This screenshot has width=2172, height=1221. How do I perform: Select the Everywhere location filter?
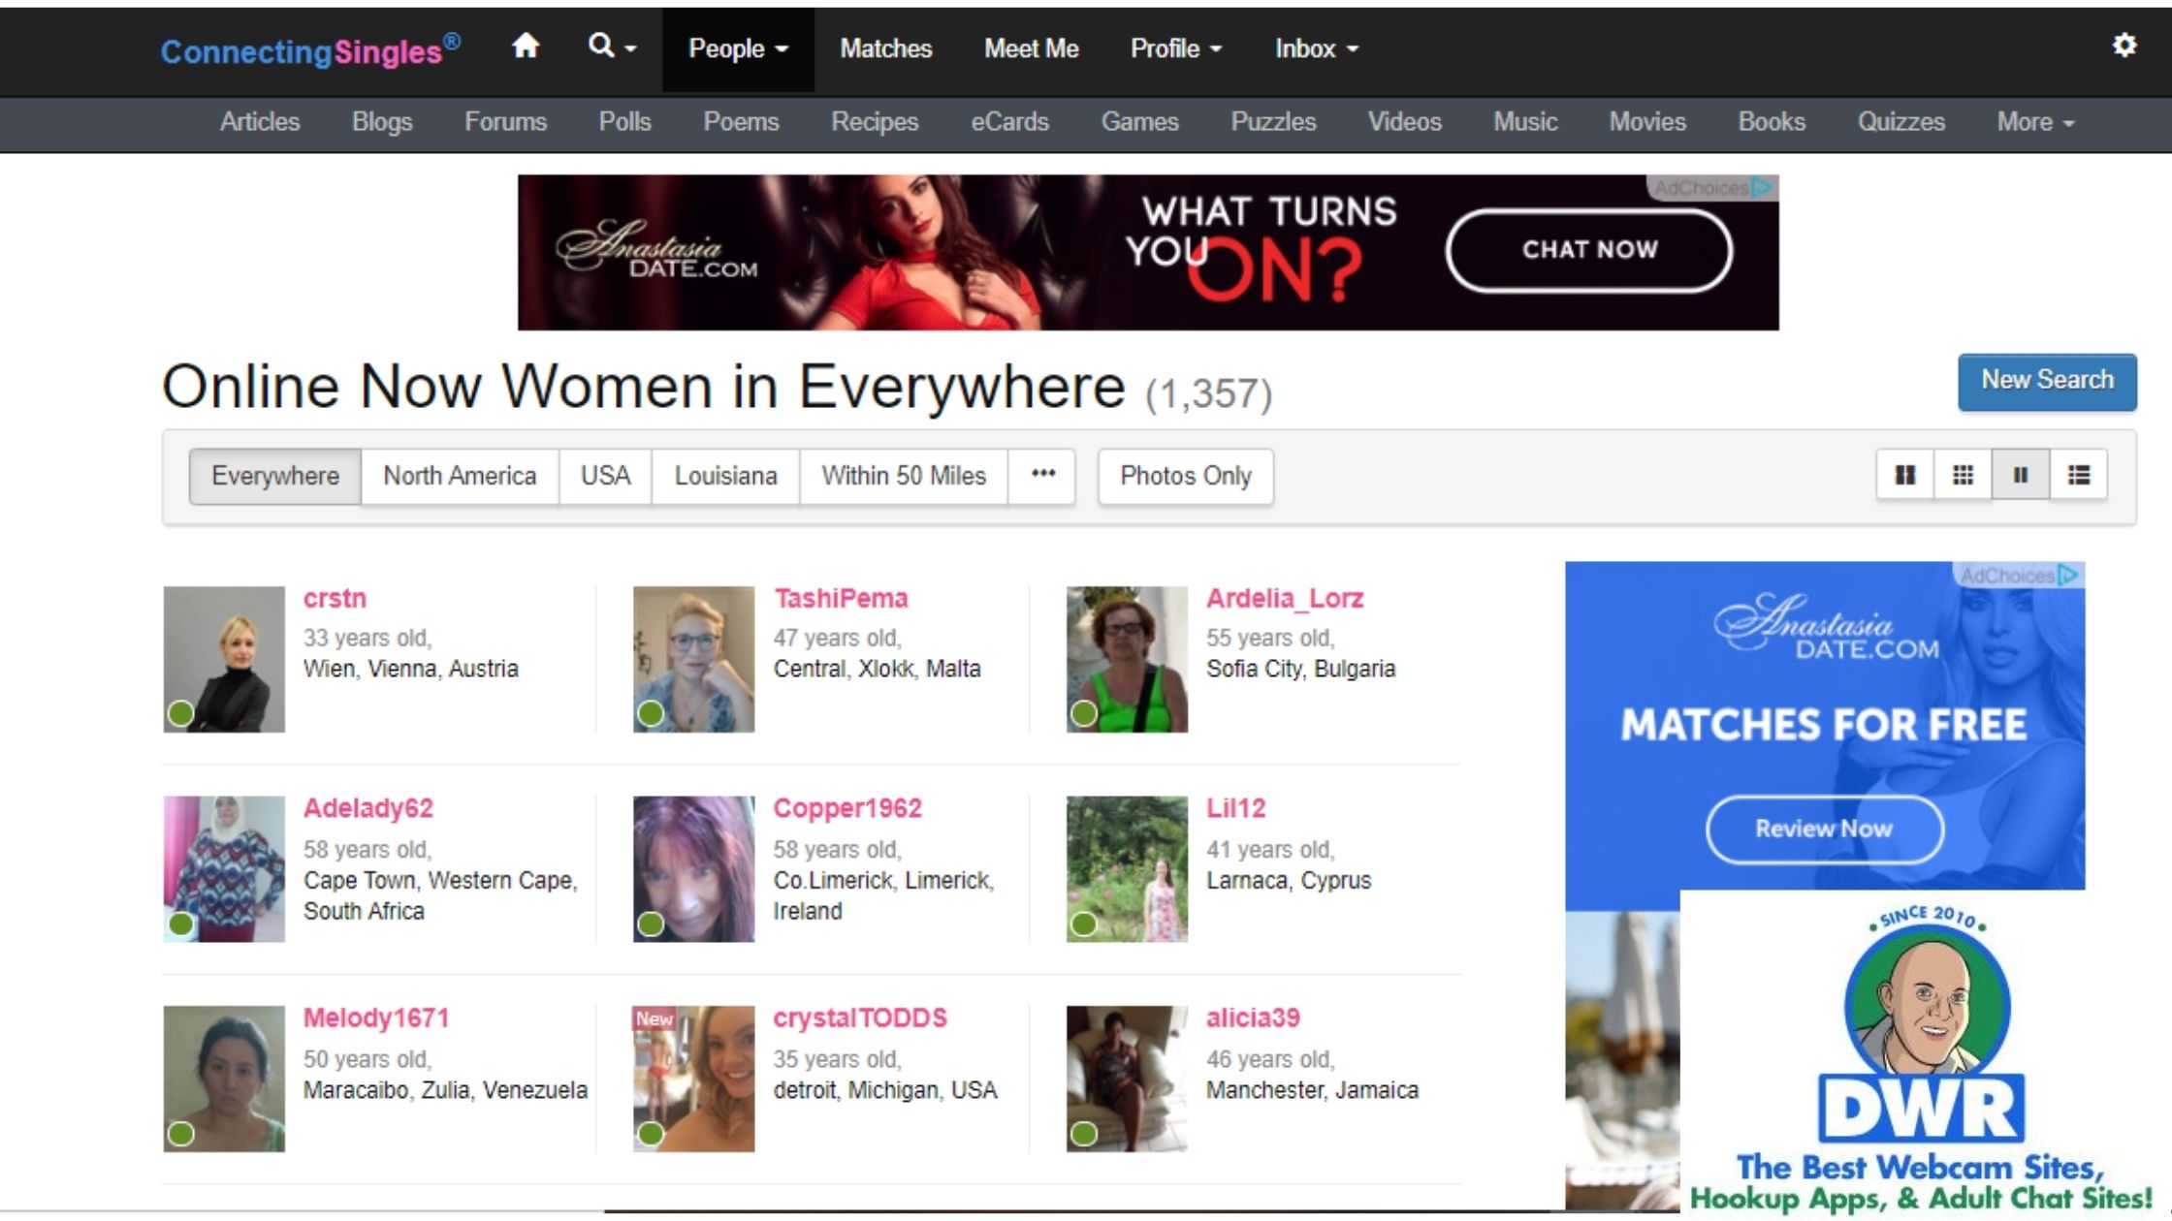point(275,476)
